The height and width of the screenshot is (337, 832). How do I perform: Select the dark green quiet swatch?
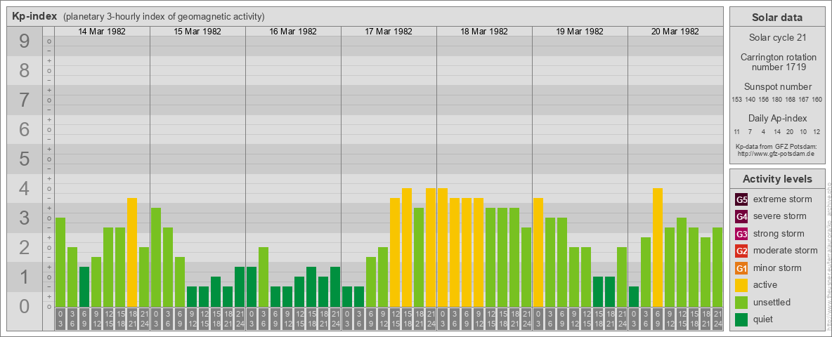pyautogui.click(x=741, y=319)
